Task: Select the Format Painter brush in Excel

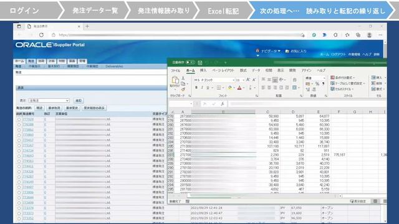Action: (x=183, y=89)
